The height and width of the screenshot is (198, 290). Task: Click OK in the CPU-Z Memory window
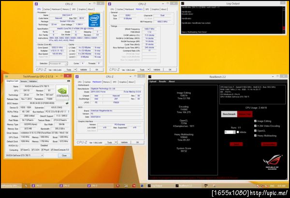[x=170, y=70]
